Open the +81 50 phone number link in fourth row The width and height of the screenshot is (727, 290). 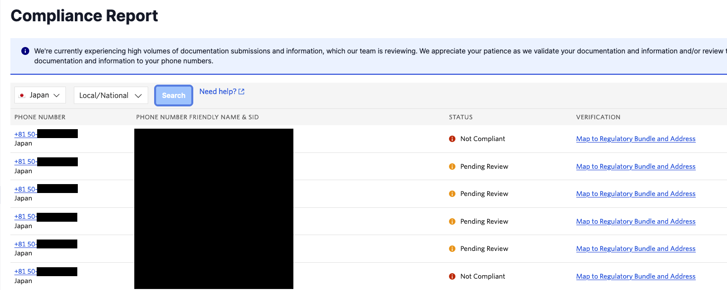coord(26,217)
